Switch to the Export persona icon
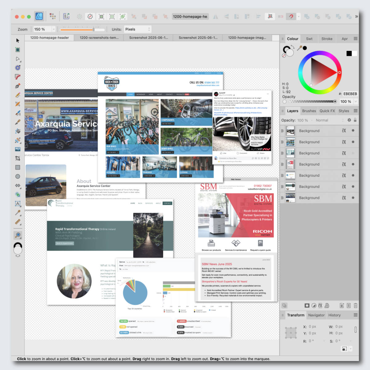The image size is (370, 370). coord(66,16)
